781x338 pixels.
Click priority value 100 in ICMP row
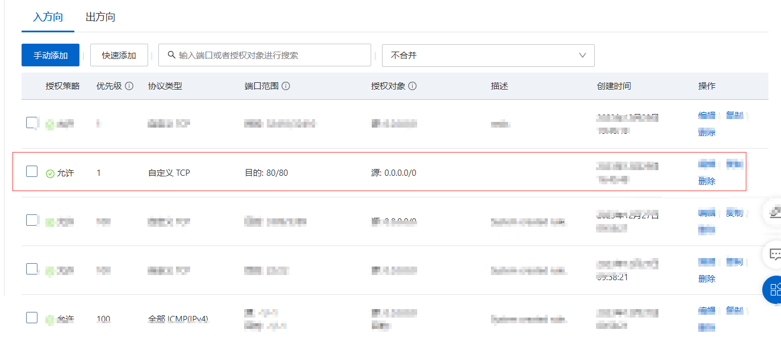103,319
